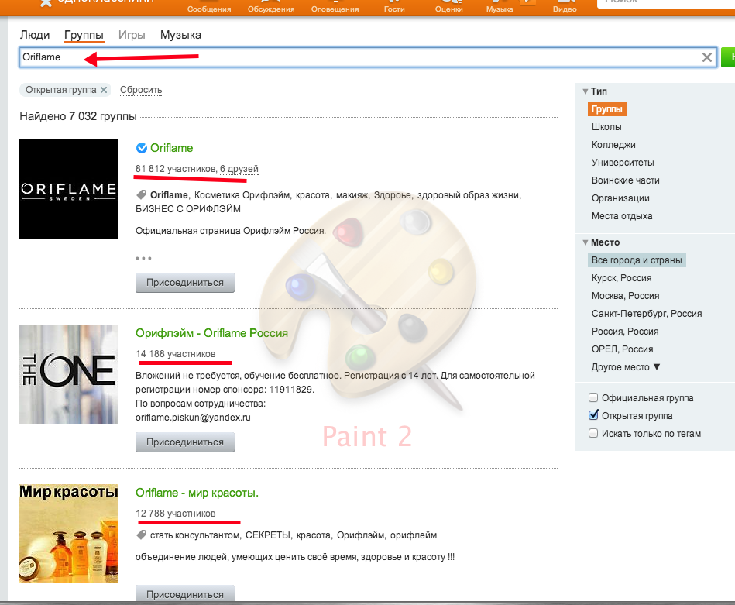Image resolution: width=735 pixels, height=605 pixels.
Task: Click the 14 188 участников text
Action: pyautogui.click(x=175, y=354)
